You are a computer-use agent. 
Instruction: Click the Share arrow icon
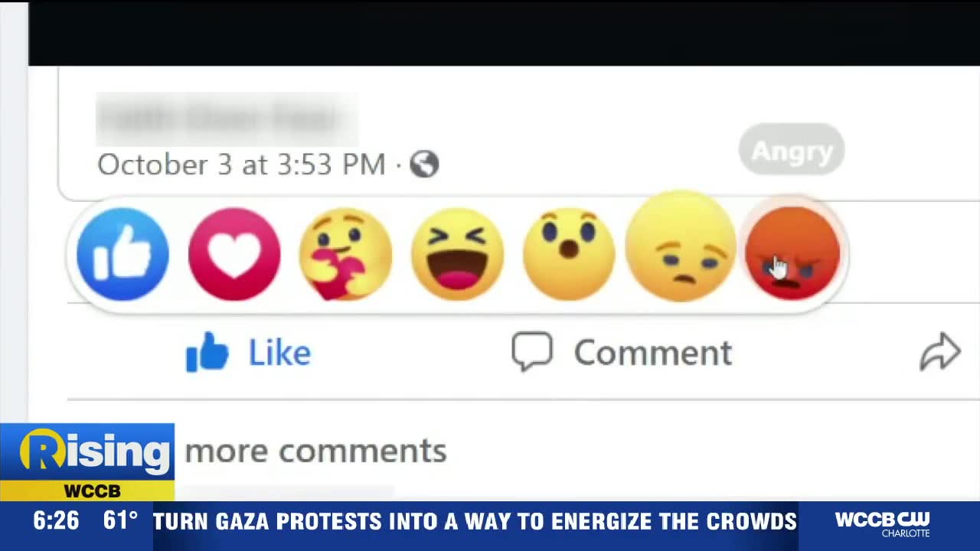939,352
